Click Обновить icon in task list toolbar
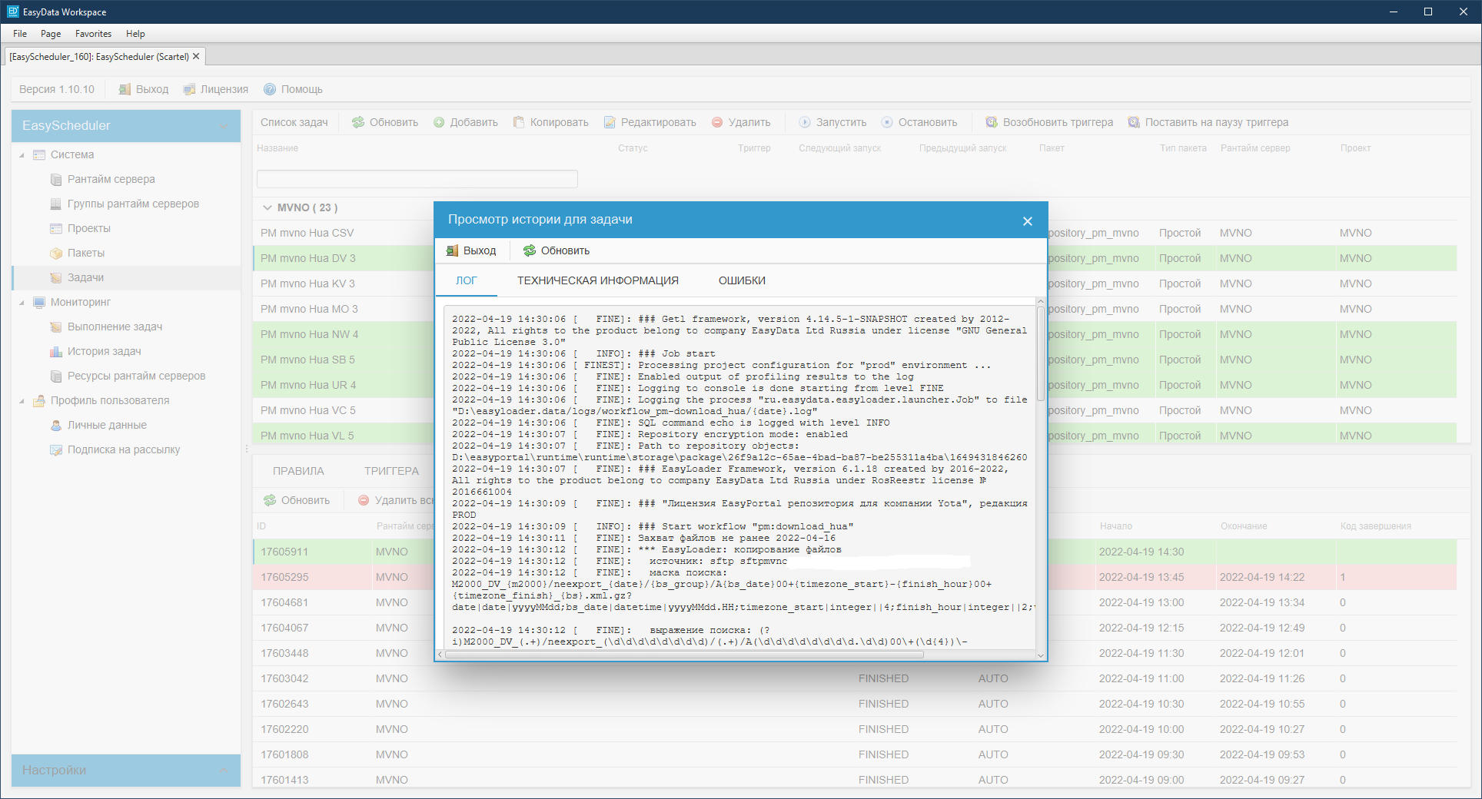1482x799 pixels. tap(358, 122)
